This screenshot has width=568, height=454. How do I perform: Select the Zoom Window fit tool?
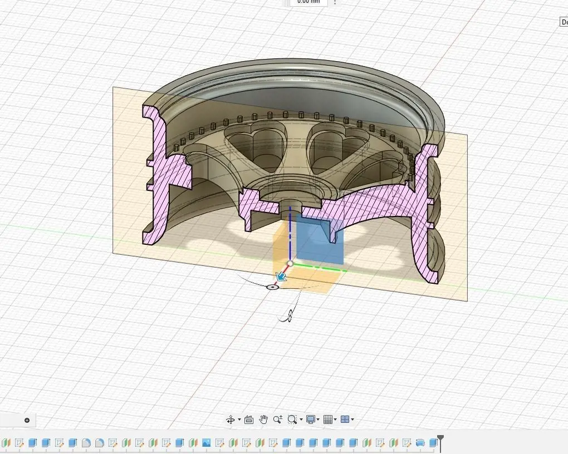pyautogui.click(x=292, y=420)
